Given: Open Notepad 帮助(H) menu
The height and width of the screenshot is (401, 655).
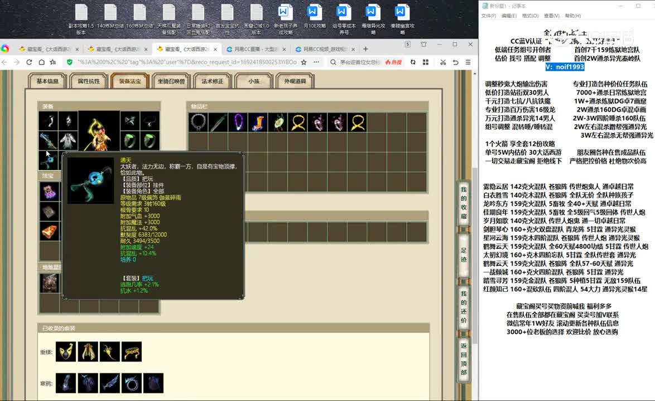Looking at the screenshot, I should 573,16.
